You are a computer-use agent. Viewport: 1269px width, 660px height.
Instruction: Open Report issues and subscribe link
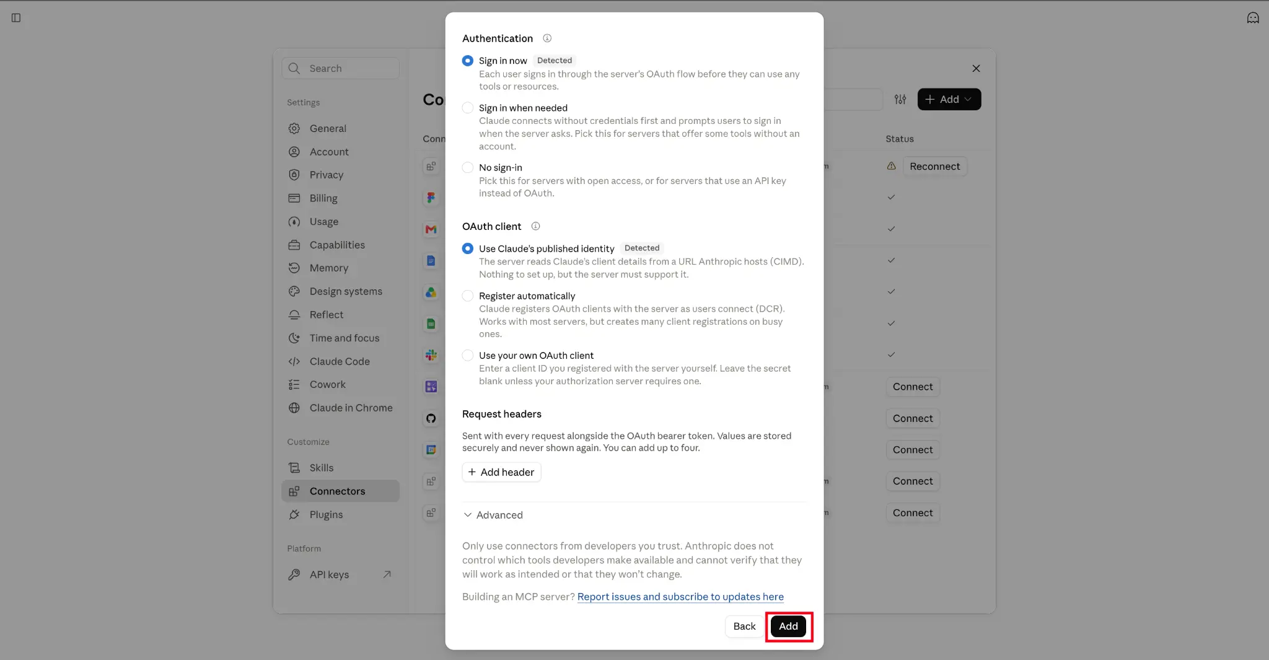tap(680, 597)
